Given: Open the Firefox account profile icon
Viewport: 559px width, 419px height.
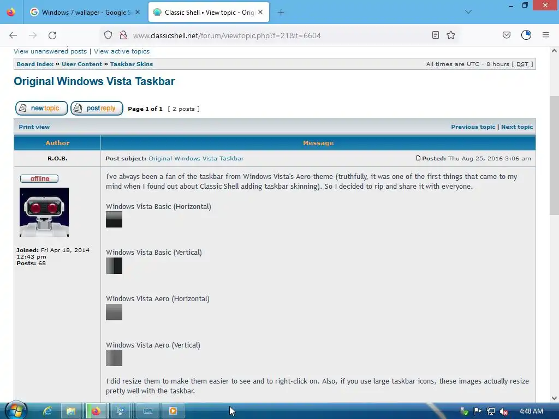Looking at the screenshot, I should [x=526, y=35].
